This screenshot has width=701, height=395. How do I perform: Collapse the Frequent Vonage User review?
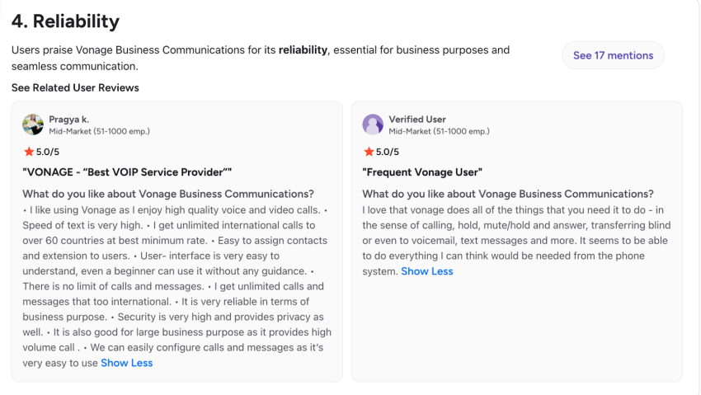pos(426,271)
